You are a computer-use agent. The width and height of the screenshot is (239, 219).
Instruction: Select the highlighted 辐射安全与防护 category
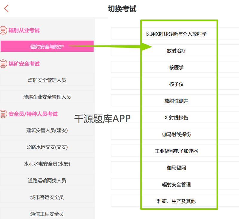pyautogui.click(x=47, y=47)
